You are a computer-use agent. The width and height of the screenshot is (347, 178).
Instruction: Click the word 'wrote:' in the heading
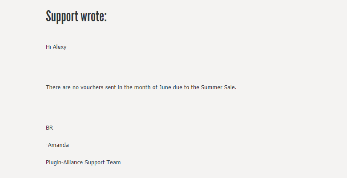93,16
